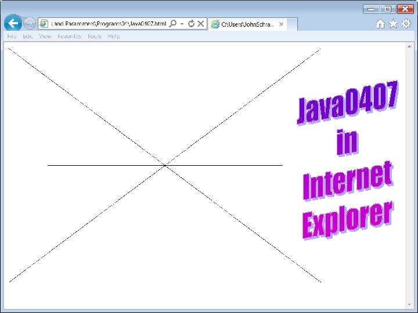Open the address bar autocomplete dropdown arrow
The image size is (418, 313).
[x=182, y=24]
